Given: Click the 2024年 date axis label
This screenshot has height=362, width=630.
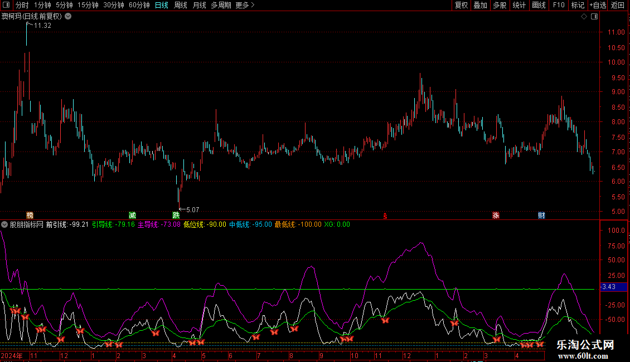Looking at the screenshot, I should [11, 356].
